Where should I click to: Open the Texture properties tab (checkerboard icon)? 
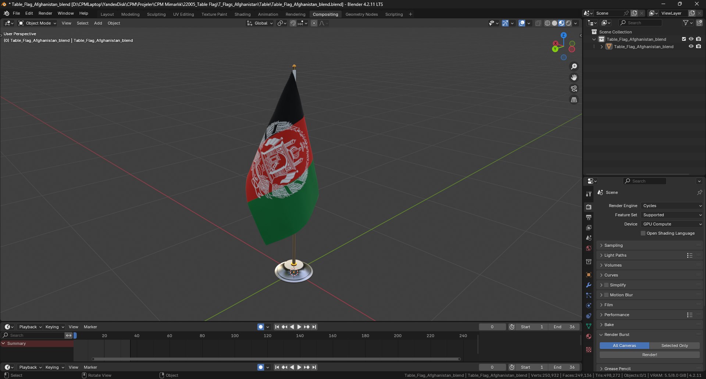click(x=589, y=350)
